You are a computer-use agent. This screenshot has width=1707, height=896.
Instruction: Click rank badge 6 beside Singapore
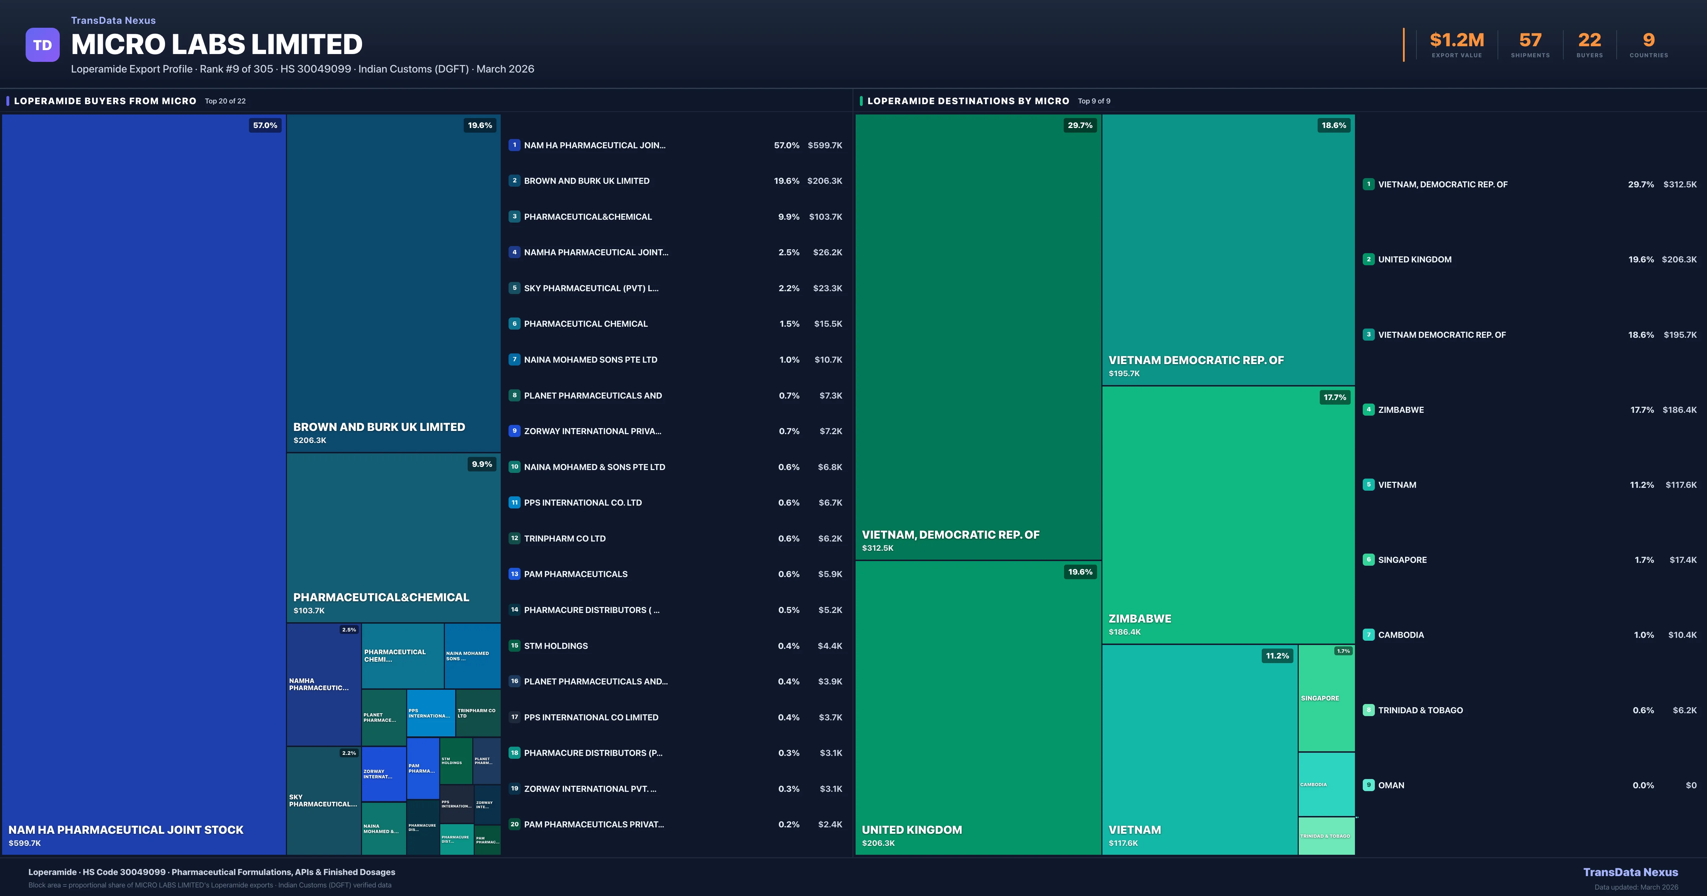[x=1368, y=559]
